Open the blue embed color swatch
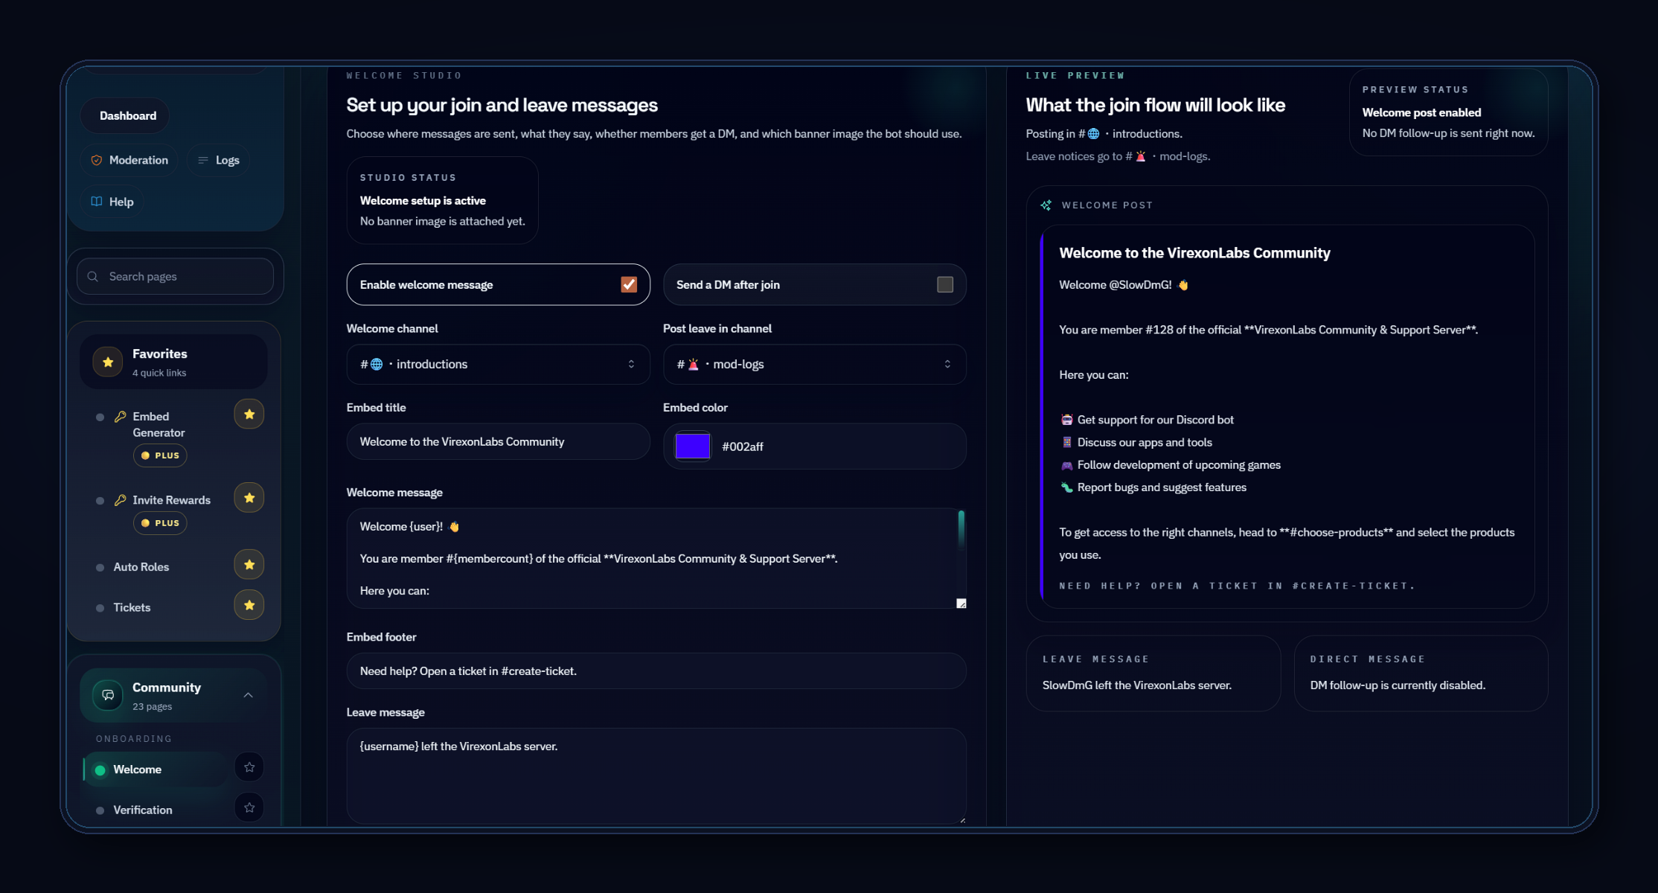Screen dimensions: 1658x893 click(693, 446)
